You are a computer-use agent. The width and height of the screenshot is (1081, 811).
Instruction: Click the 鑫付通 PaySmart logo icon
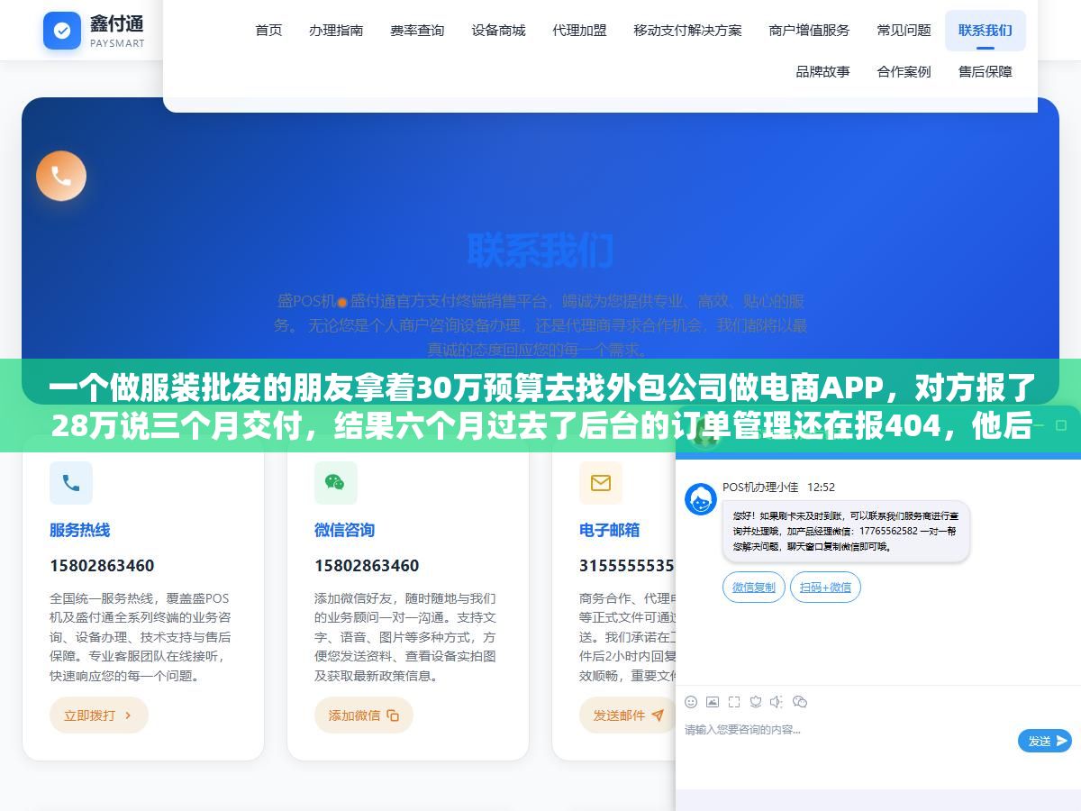point(62,31)
